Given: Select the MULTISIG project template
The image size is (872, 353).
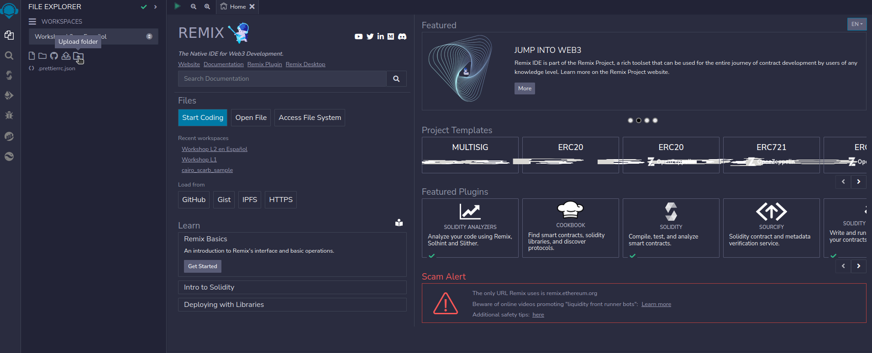Looking at the screenshot, I should (x=470, y=155).
